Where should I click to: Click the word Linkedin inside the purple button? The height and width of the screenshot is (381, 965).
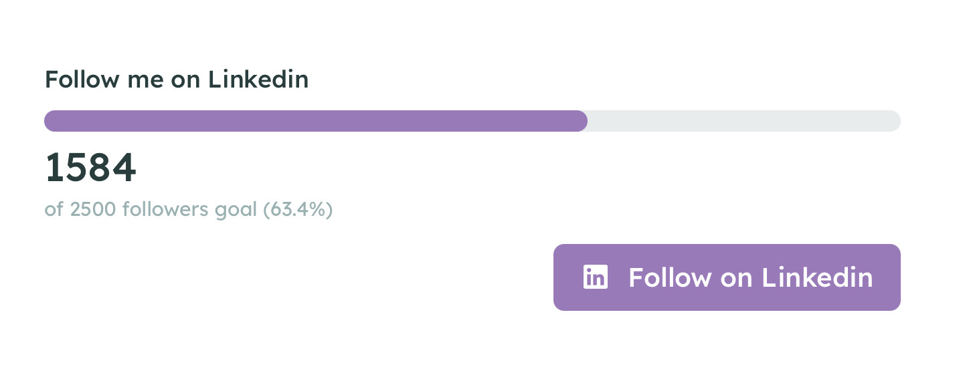[818, 277]
